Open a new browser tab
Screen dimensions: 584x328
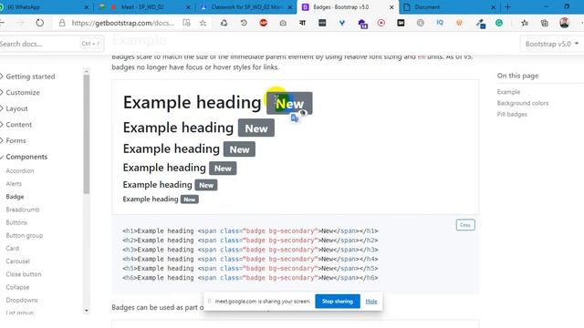(507, 7)
